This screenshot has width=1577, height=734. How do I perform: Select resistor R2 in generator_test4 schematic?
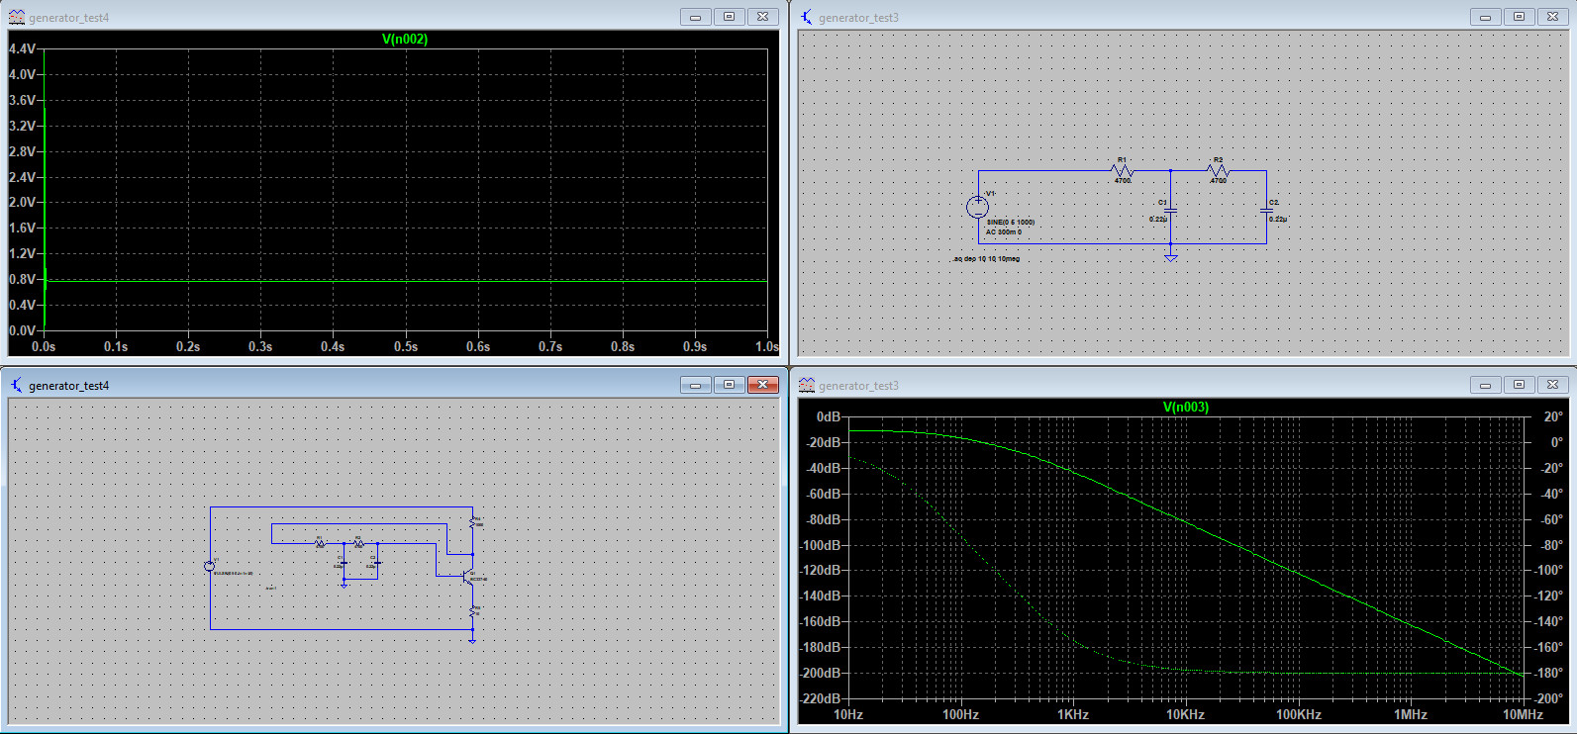358,543
